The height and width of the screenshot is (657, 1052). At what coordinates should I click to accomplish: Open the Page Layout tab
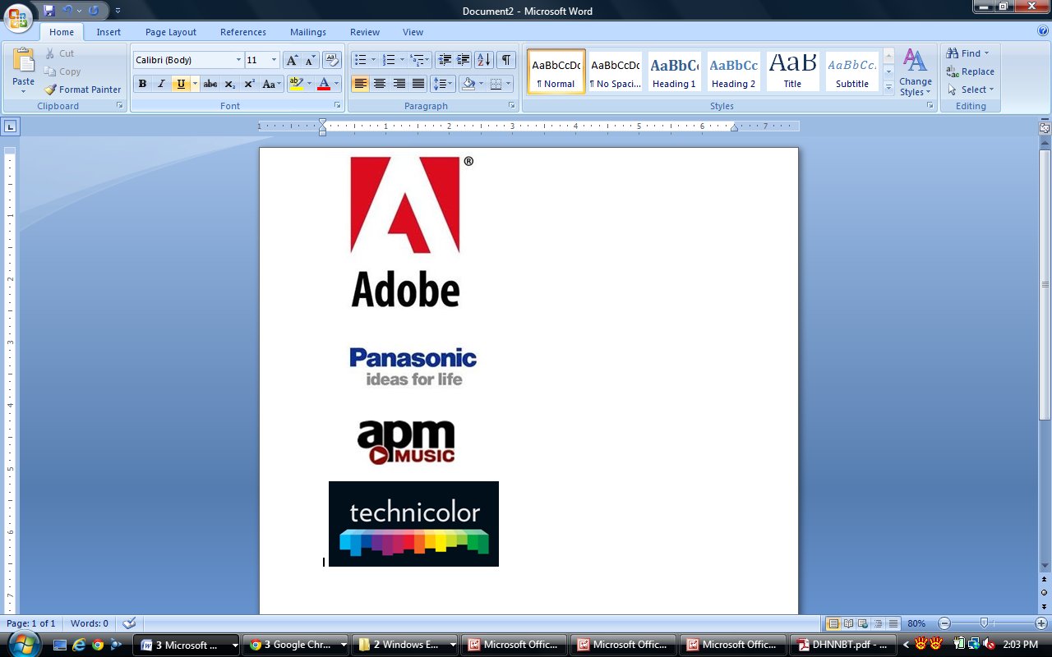click(171, 32)
